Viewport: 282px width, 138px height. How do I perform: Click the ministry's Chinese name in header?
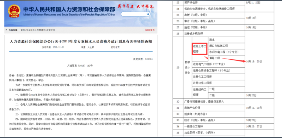tap(69, 9)
